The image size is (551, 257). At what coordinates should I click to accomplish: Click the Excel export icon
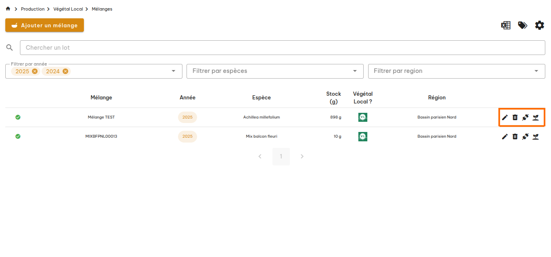coord(505,25)
